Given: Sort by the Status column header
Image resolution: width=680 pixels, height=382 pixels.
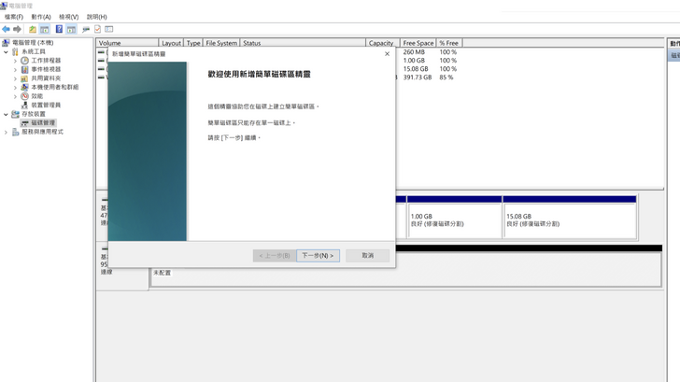Looking at the screenshot, I should [x=303, y=43].
